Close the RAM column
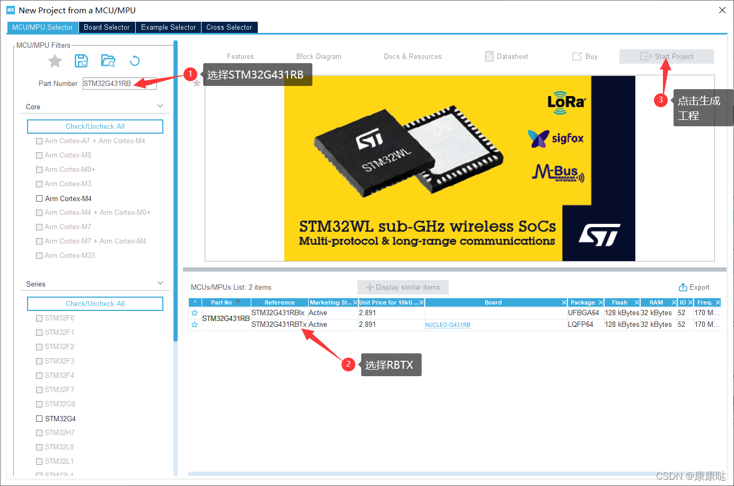 674,302
